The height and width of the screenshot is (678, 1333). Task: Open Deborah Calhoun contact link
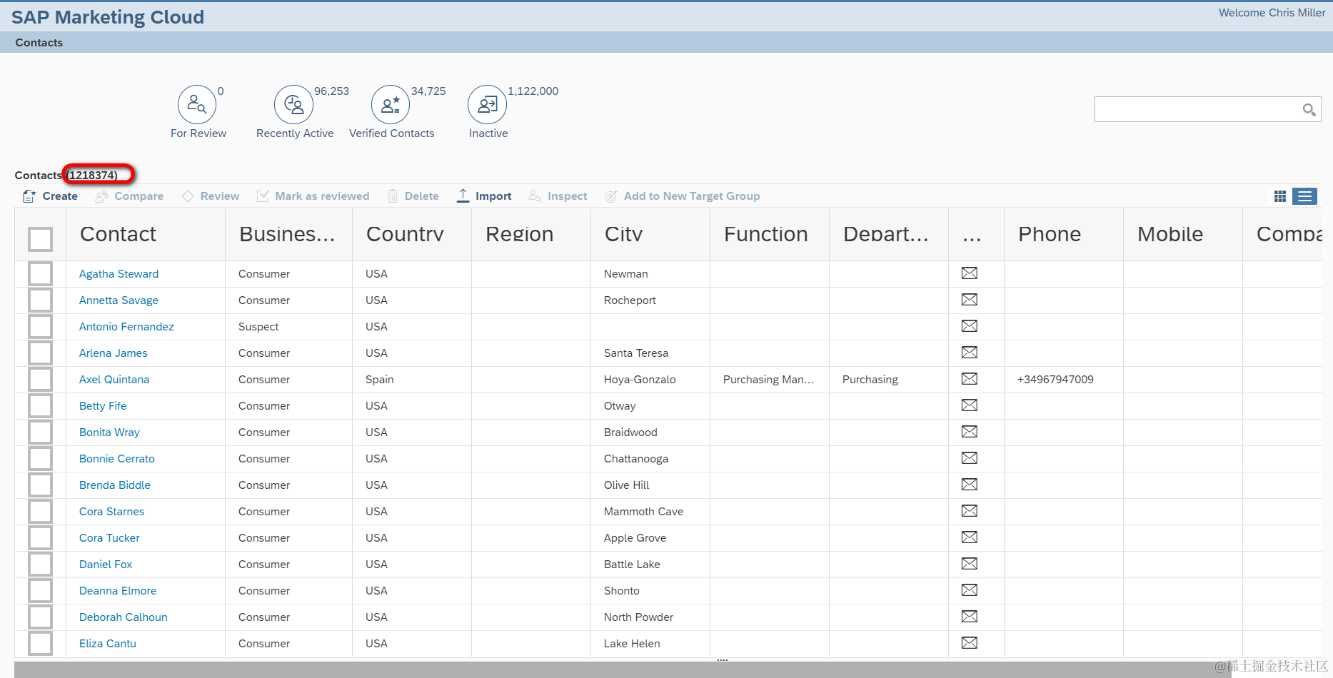(124, 617)
